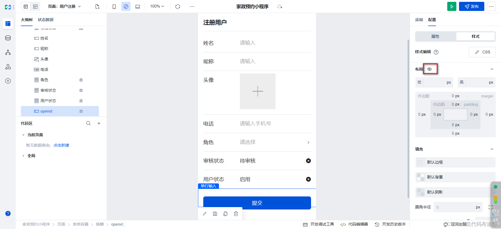The height and width of the screenshot is (229, 501).
Task: Select desktop PC preview mode
Action: click(x=138, y=7)
